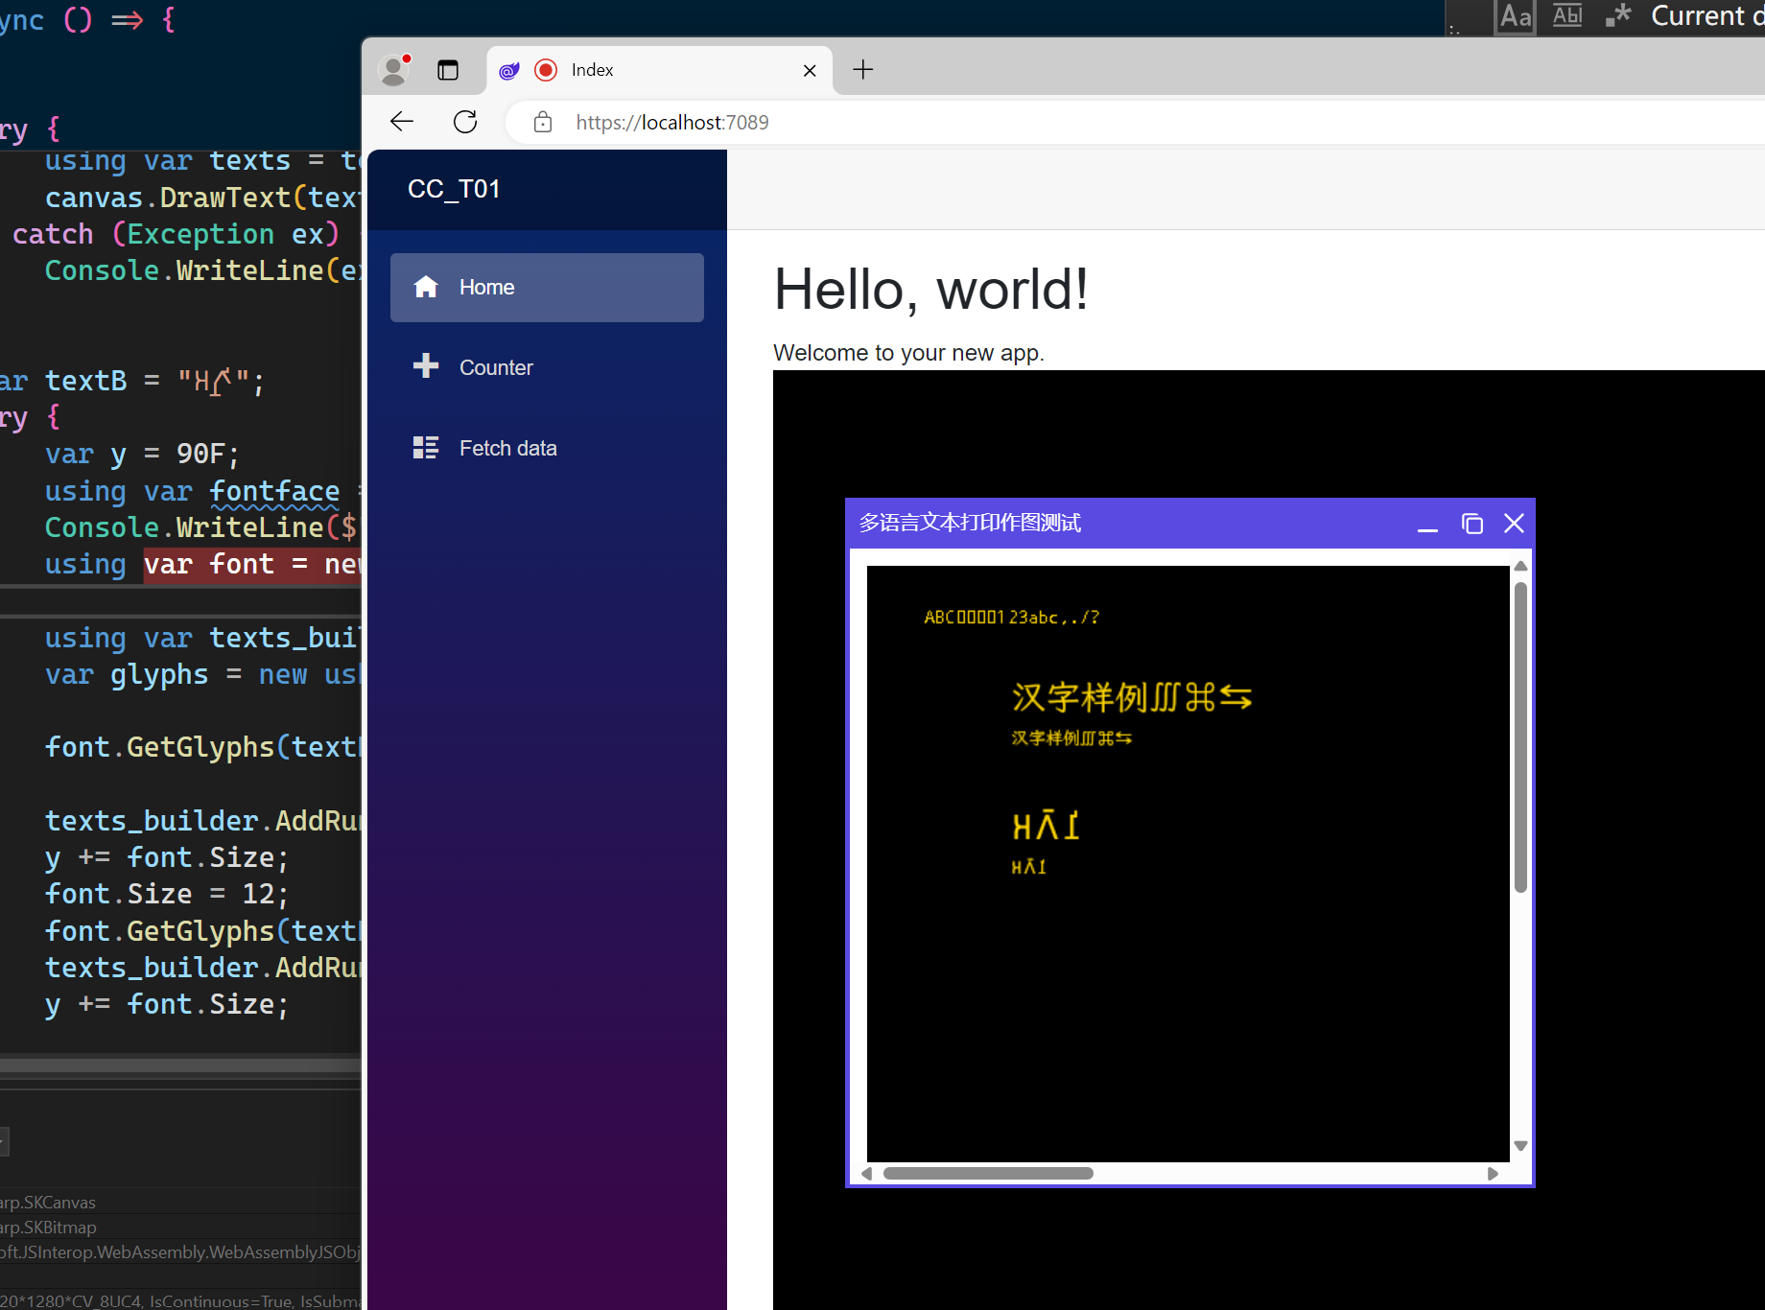The image size is (1765, 1310).
Task: Select Home in the CC_T01 sidebar
Action: pyautogui.click(x=486, y=287)
